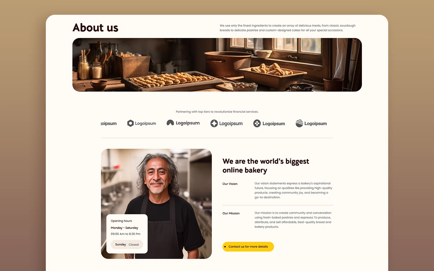Click the 09:00 Am to 8:30 Pm hours

[125, 234]
